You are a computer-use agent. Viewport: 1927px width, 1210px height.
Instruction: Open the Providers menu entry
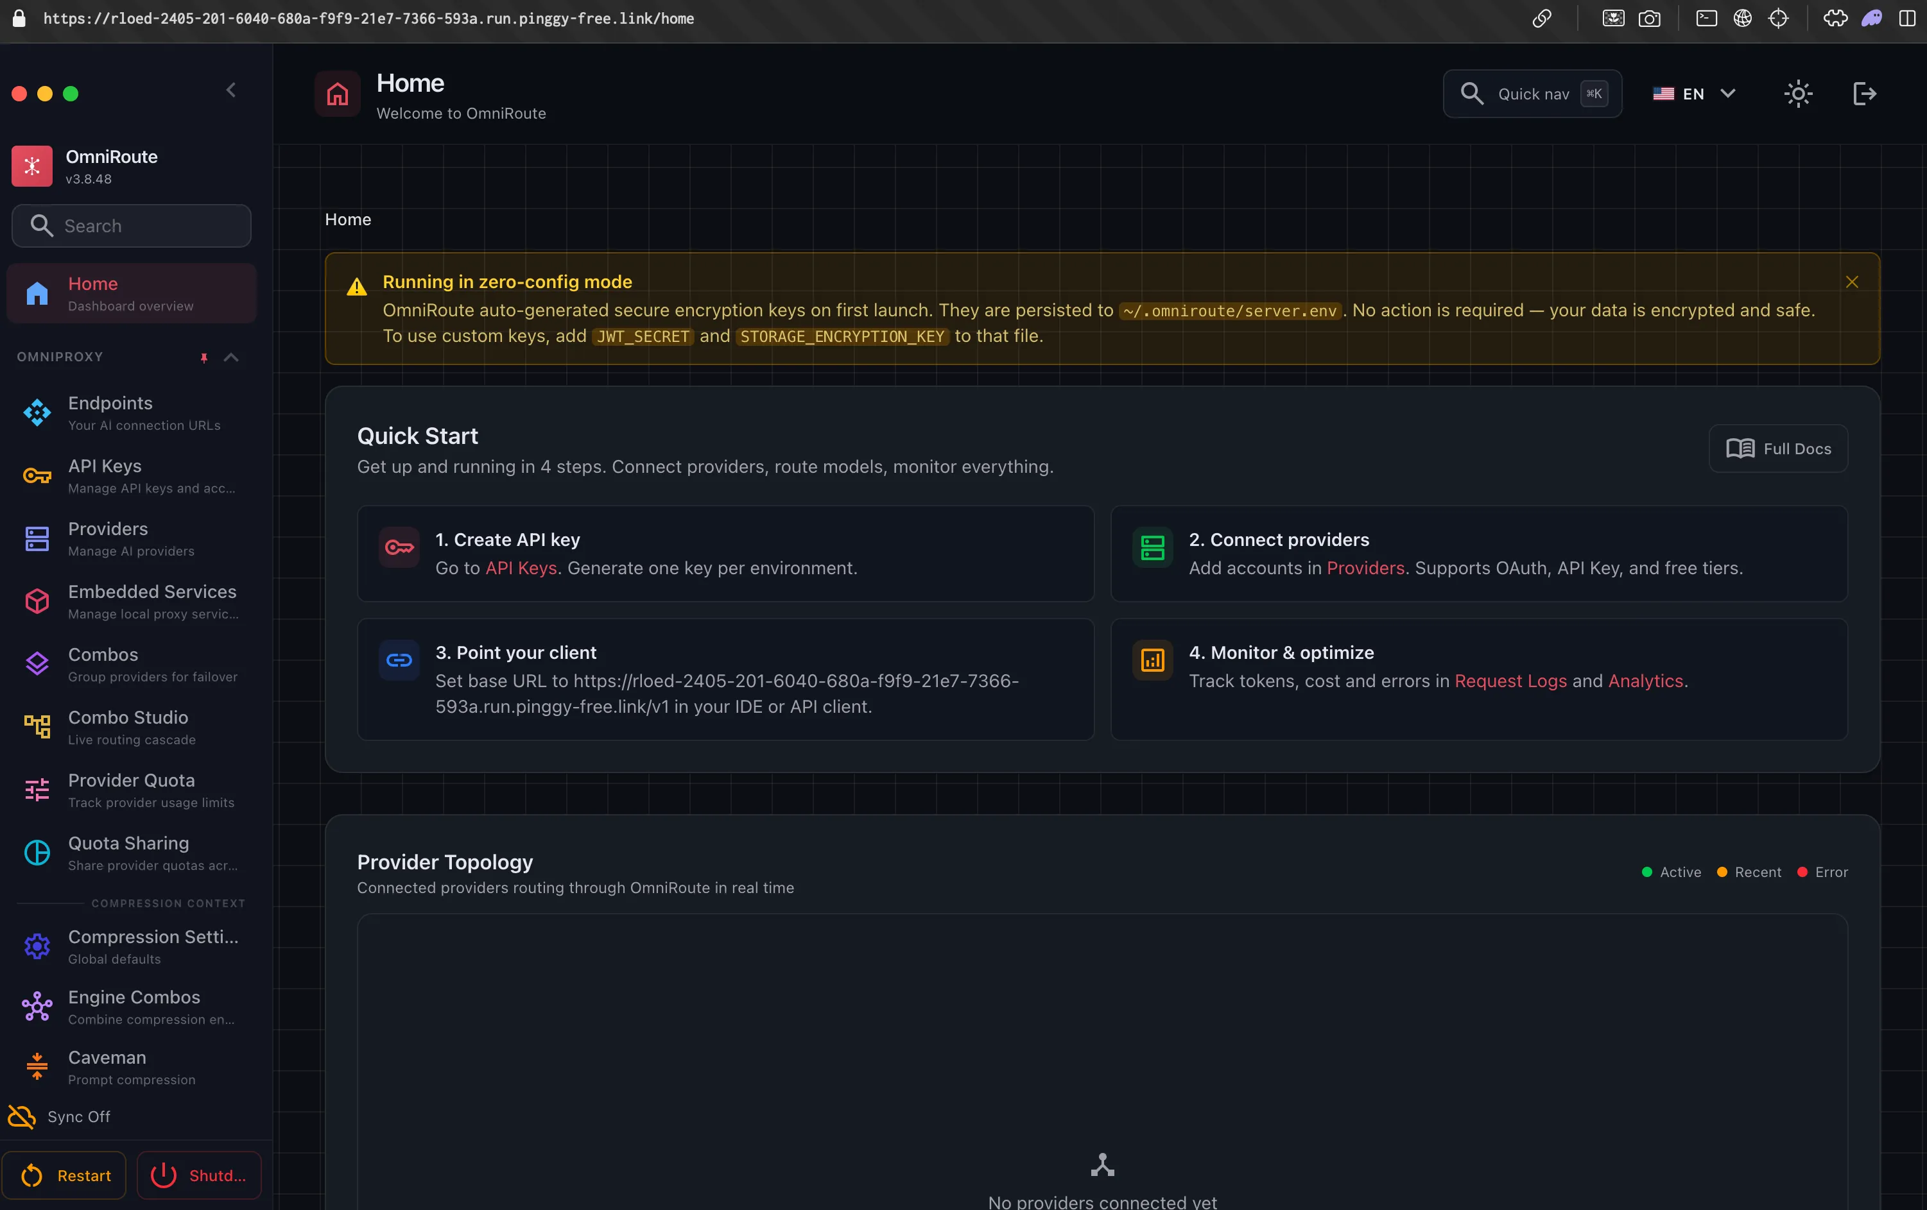[x=131, y=539]
